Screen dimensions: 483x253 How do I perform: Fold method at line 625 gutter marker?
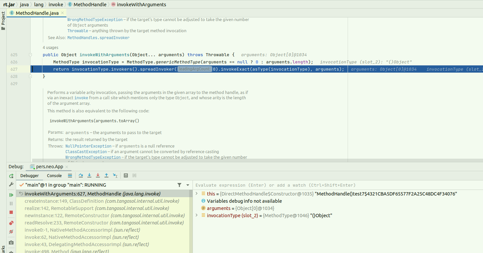[x=30, y=55]
